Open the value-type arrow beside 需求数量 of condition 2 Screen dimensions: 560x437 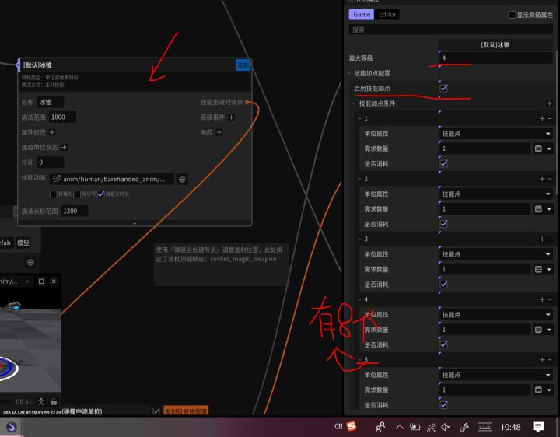pyautogui.click(x=549, y=209)
